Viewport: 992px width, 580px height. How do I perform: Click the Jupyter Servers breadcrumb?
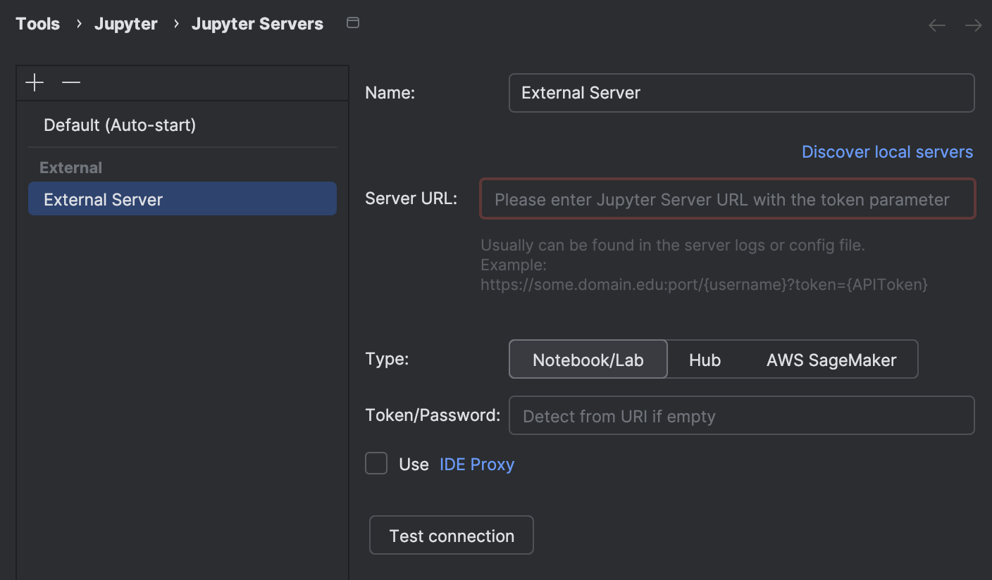coord(257,23)
